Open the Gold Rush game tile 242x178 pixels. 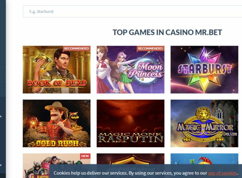tap(57, 123)
